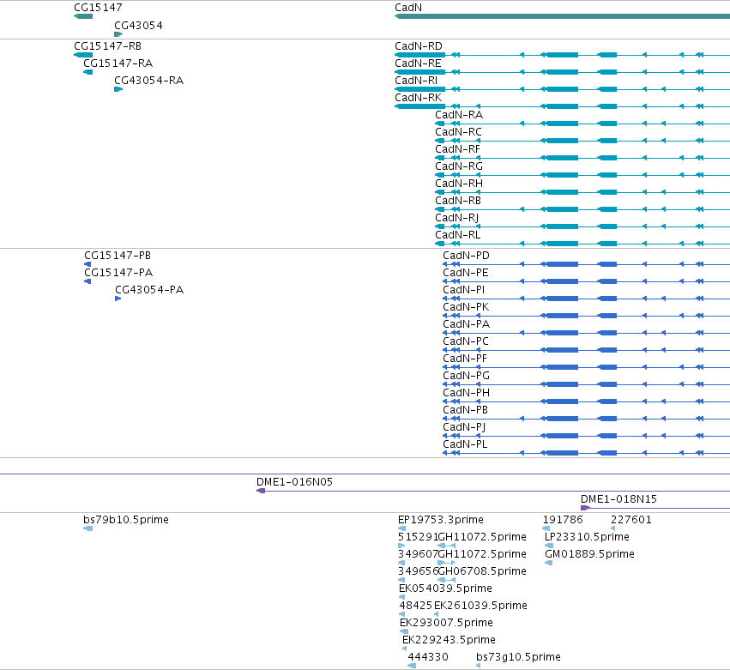Select the CG15147-RA transcript
The width and height of the screenshot is (730, 670).
coord(88,72)
